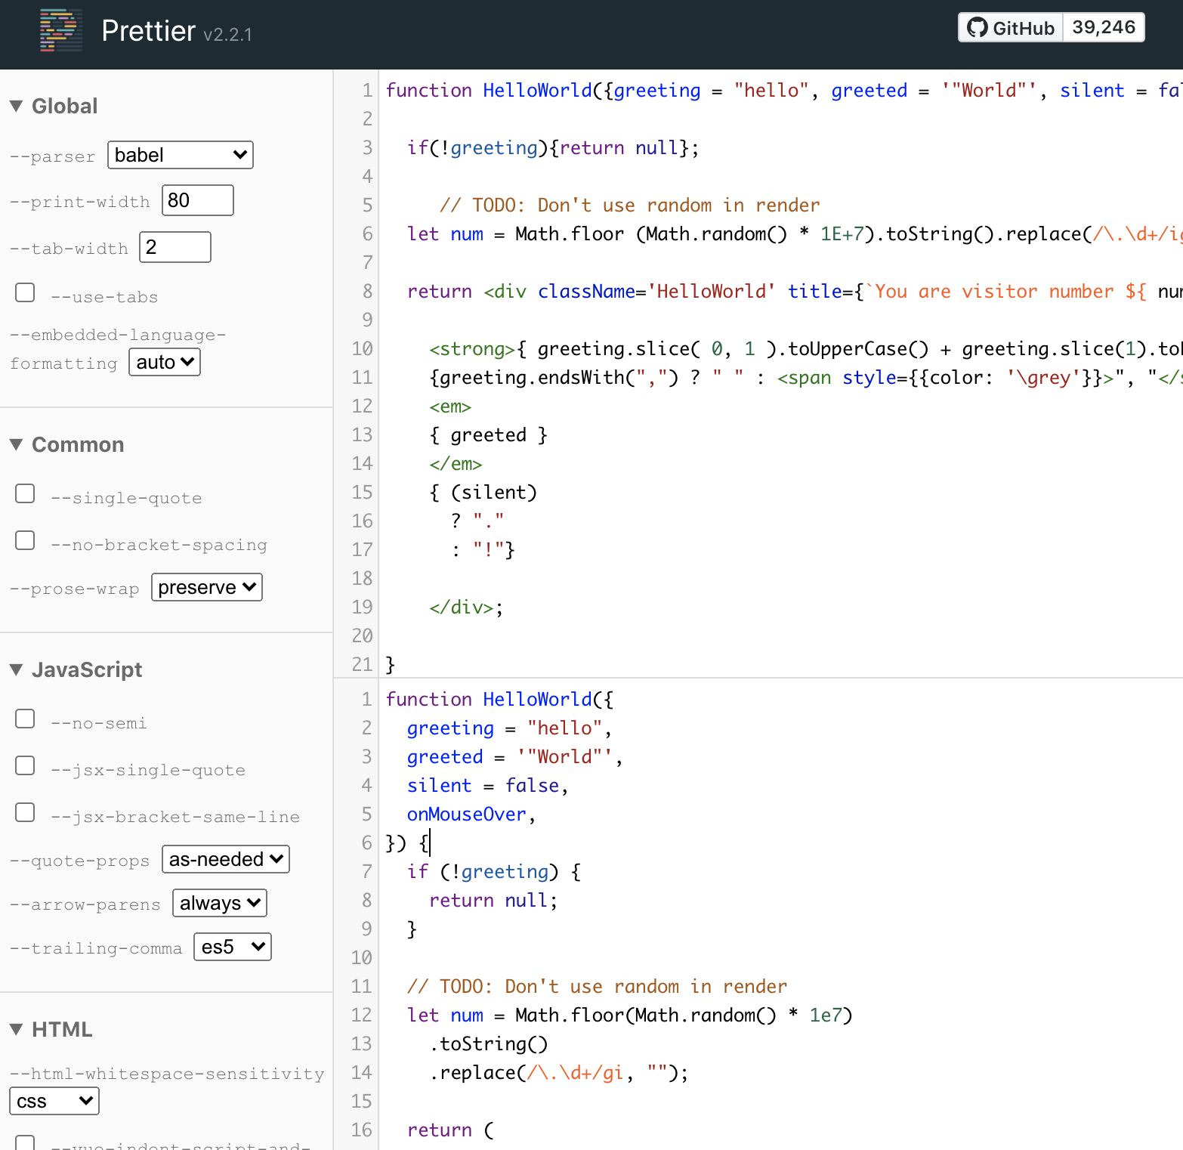Toggle the --no-bracket-spacing checkbox
Viewport: 1183px width, 1150px height.
pos(25,541)
